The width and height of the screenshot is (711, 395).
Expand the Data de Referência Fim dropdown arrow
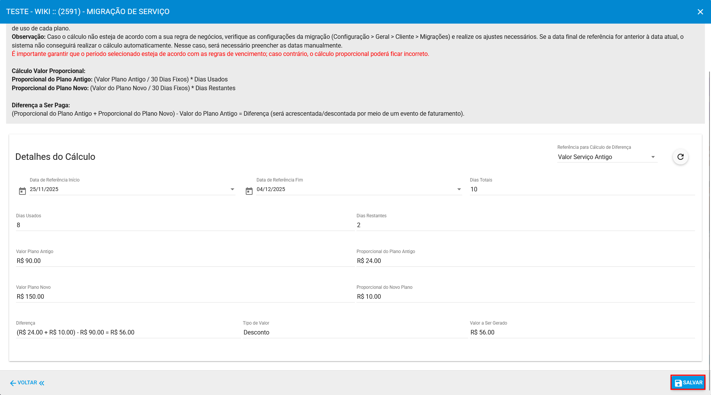(x=459, y=190)
